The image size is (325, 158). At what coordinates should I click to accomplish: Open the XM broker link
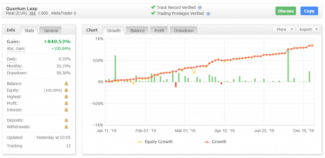32,13
